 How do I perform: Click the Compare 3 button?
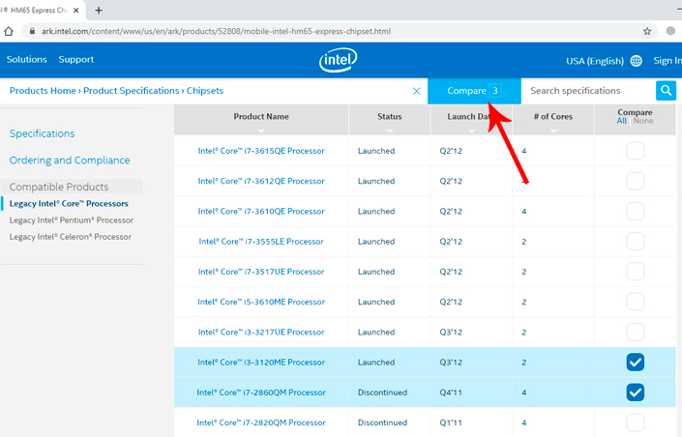tap(474, 91)
